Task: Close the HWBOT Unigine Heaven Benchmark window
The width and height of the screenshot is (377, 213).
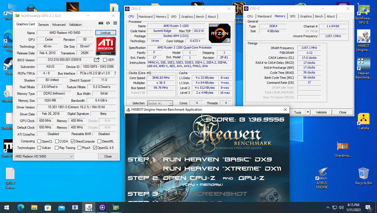Action: pos(285,110)
